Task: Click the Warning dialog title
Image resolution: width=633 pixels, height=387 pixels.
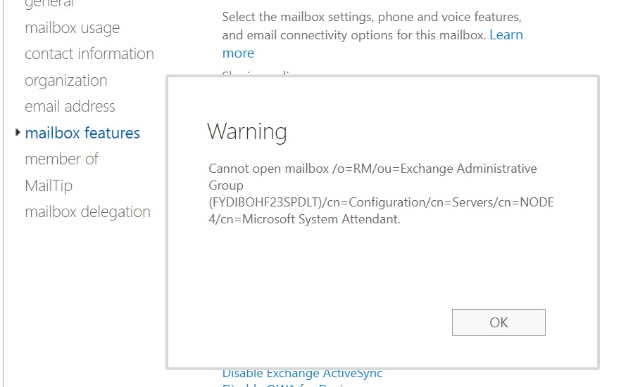Action: tap(247, 131)
